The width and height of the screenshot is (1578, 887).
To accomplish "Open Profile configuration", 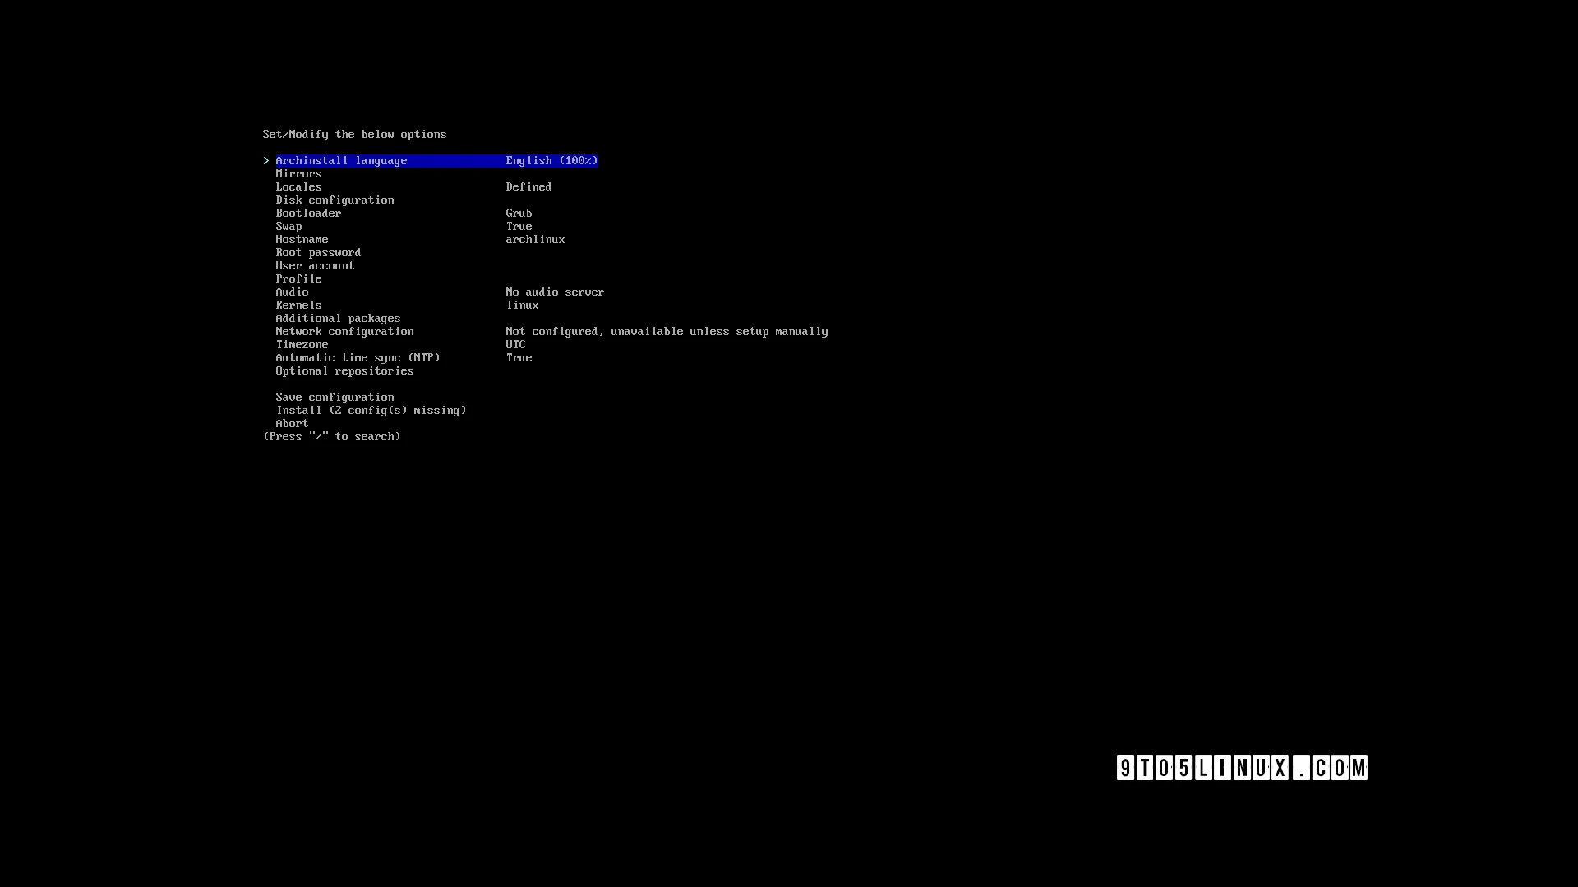I will tap(298, 278).
